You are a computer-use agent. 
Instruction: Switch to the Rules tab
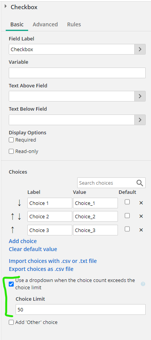(74, 24)
